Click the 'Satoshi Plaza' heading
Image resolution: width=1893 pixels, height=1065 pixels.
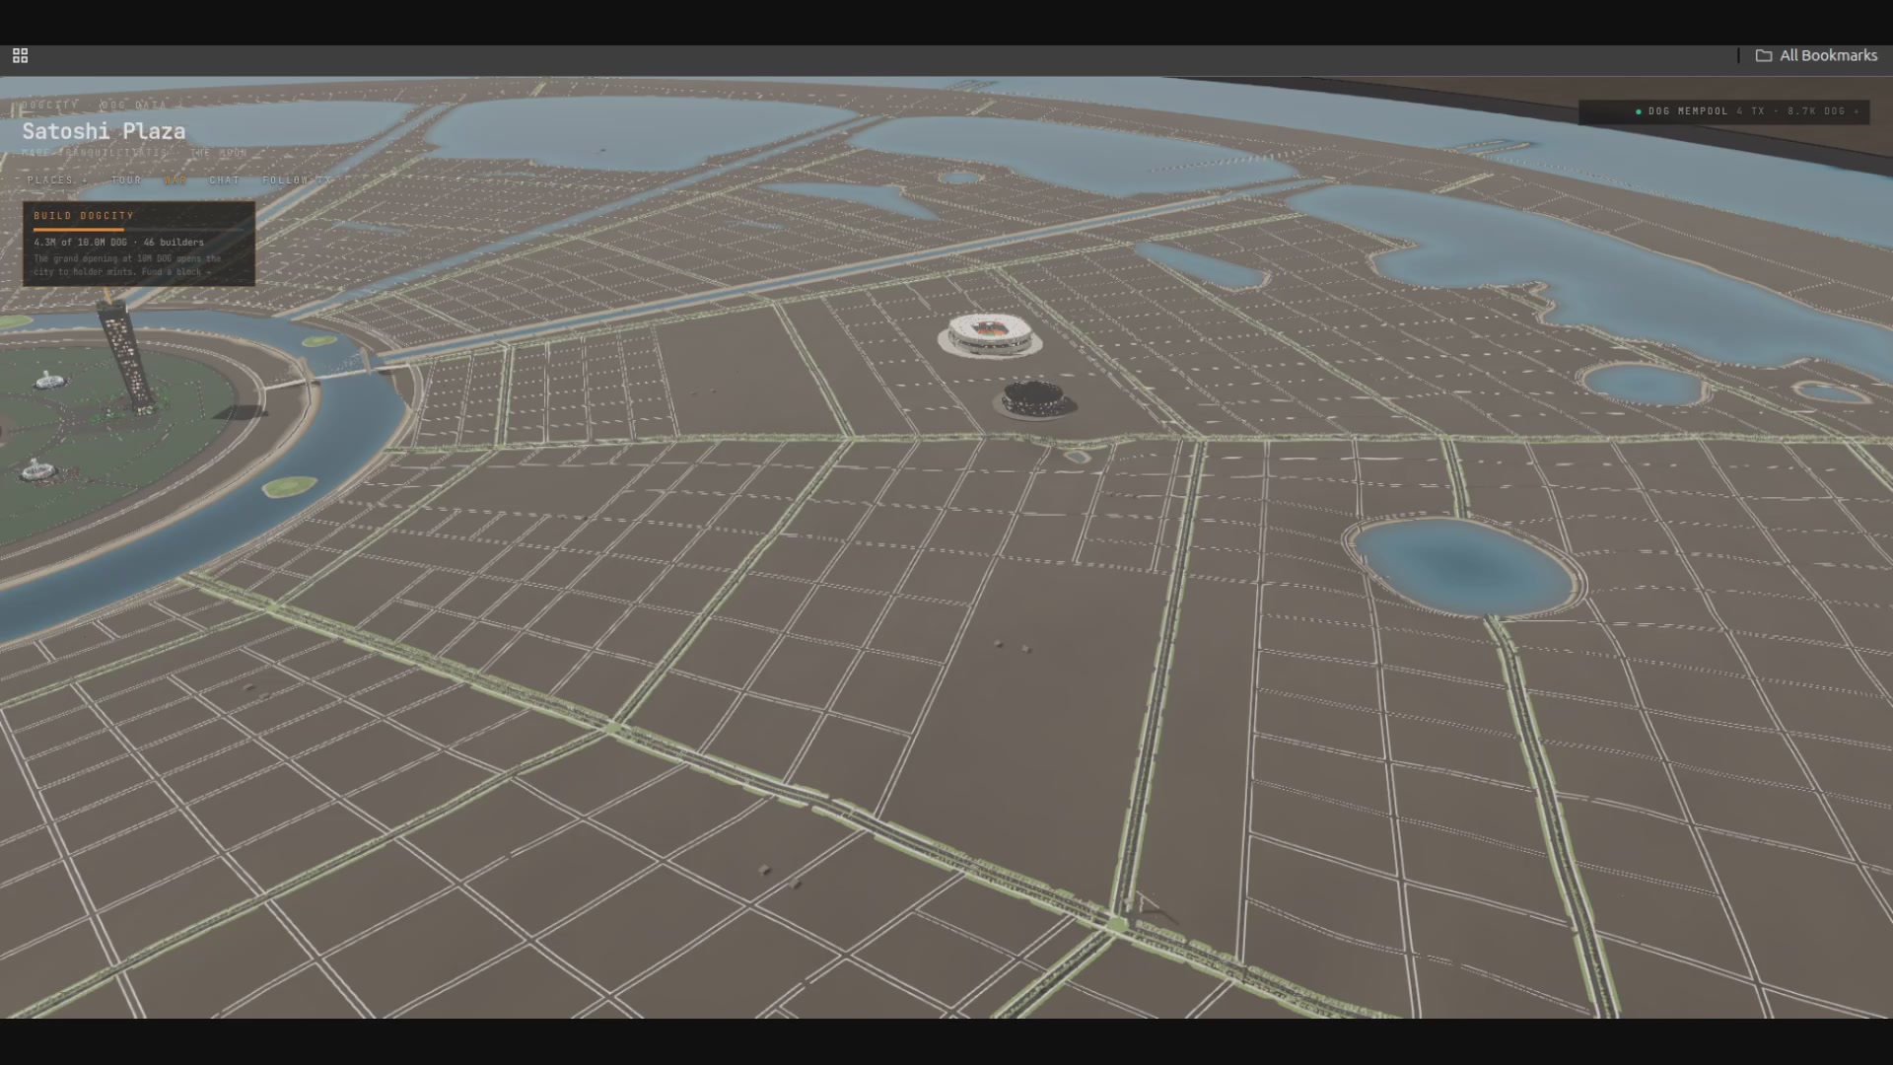[104, 131]
